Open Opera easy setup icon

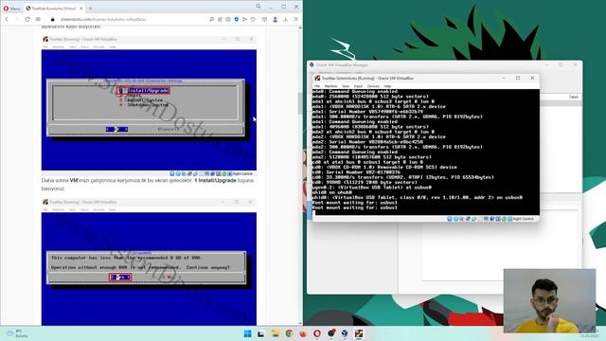296,19
